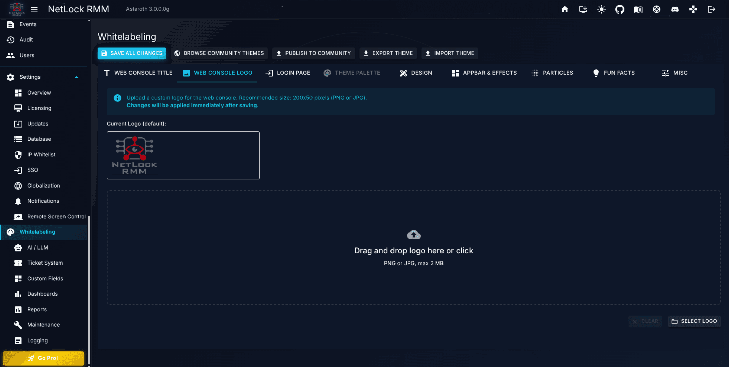Switch to the Appbar & Effects tab
This screenshot has width=729, height=367.
click(484, 73)
